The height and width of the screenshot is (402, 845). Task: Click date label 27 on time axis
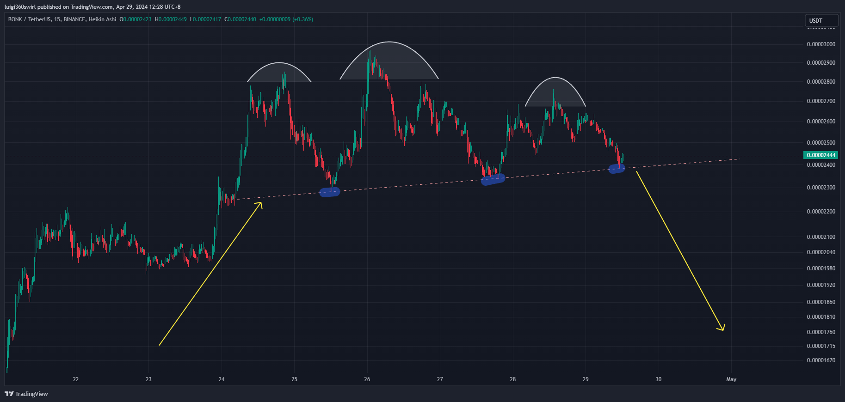(x=440, y=379)
